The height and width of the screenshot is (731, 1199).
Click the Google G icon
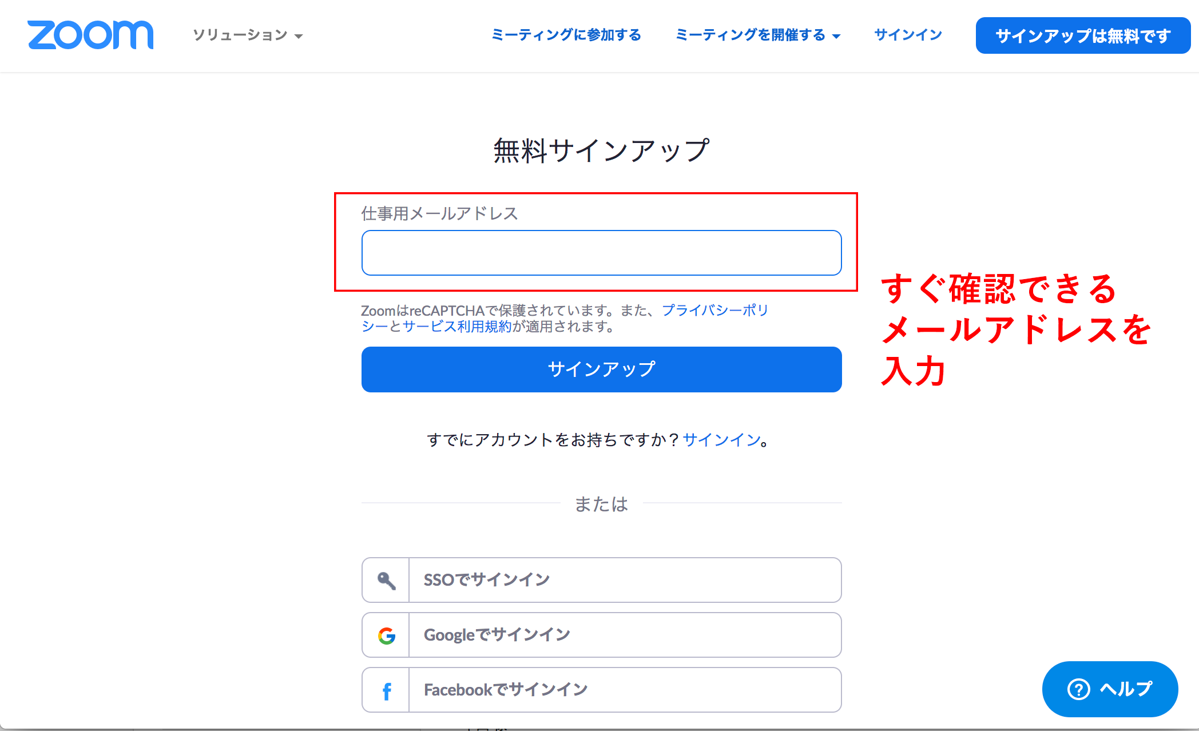pos(387,635)
